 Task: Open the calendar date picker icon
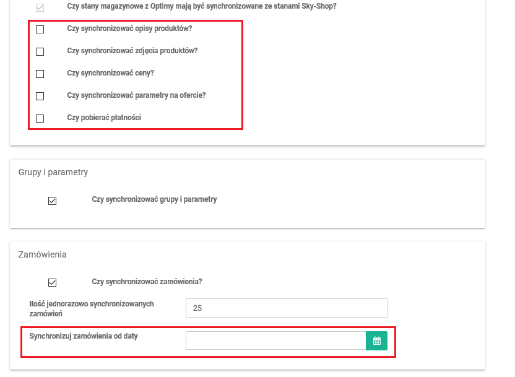coord(376,341)
